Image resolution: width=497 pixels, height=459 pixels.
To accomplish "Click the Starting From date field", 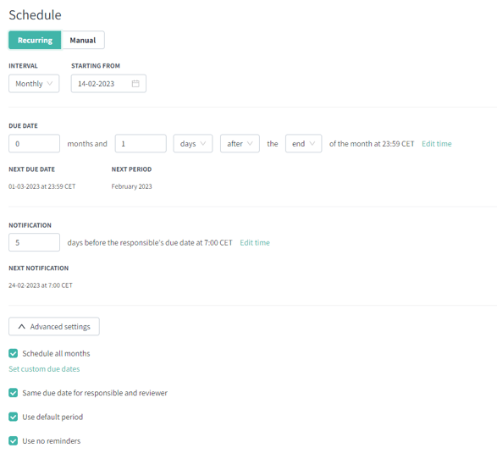I will (x=108, y=84).
